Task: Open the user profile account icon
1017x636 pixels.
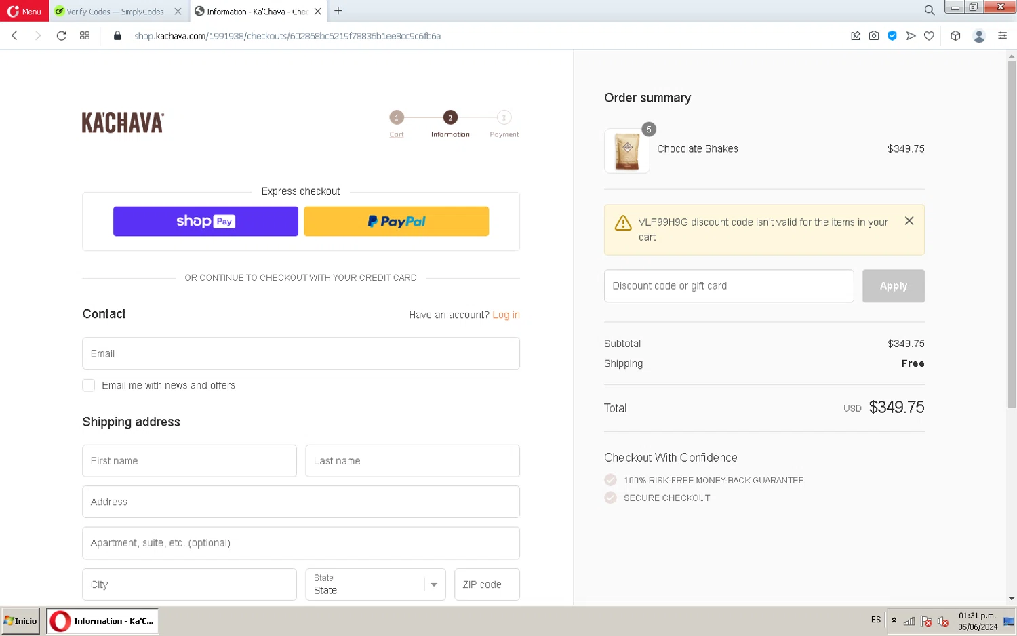Action: point(979,36)
